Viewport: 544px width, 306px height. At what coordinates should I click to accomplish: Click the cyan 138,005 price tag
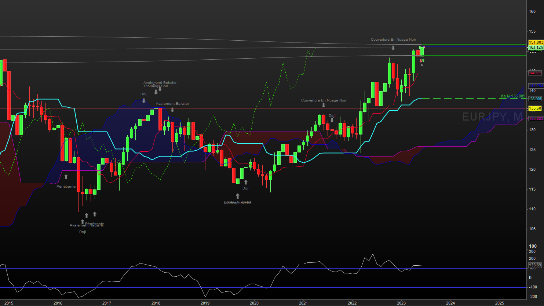click(x=535, y=99)
